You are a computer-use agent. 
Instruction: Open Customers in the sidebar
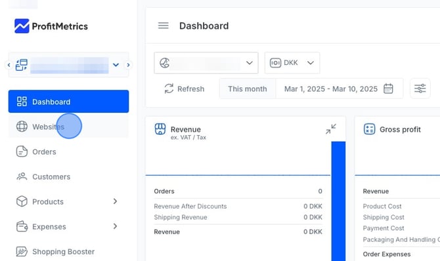[x=68, y=176]
